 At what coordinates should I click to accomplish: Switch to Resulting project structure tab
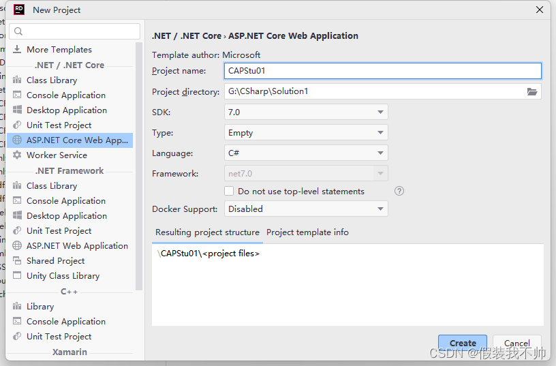click(207, 232)
